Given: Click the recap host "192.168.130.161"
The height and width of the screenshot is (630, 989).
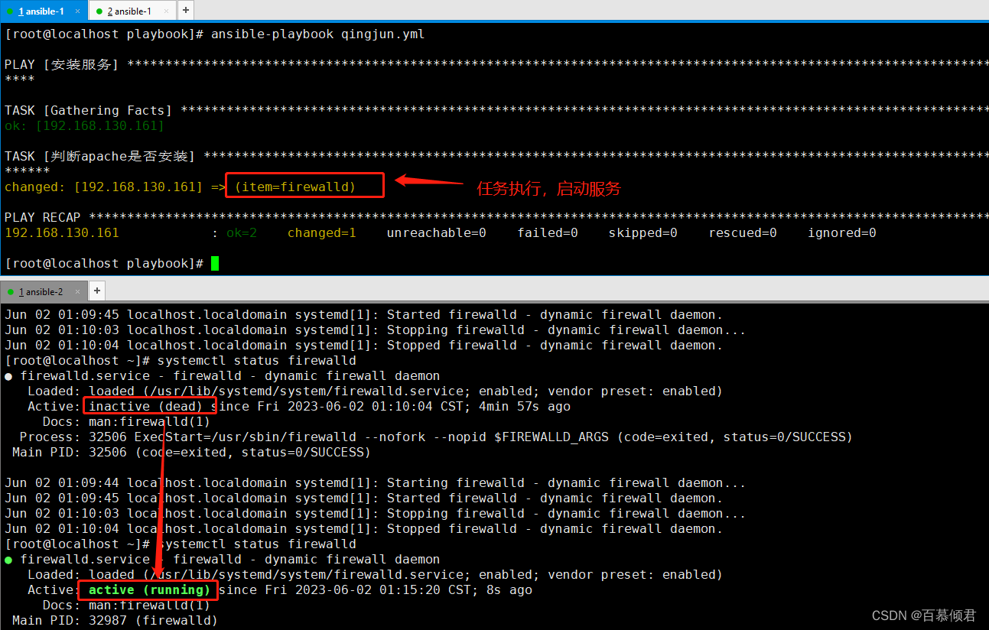Looking at the screenshot, I should pos(61,232).
